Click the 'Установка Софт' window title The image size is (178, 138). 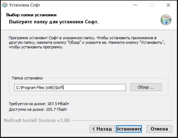pyautogui.click(x=25, y=5)
